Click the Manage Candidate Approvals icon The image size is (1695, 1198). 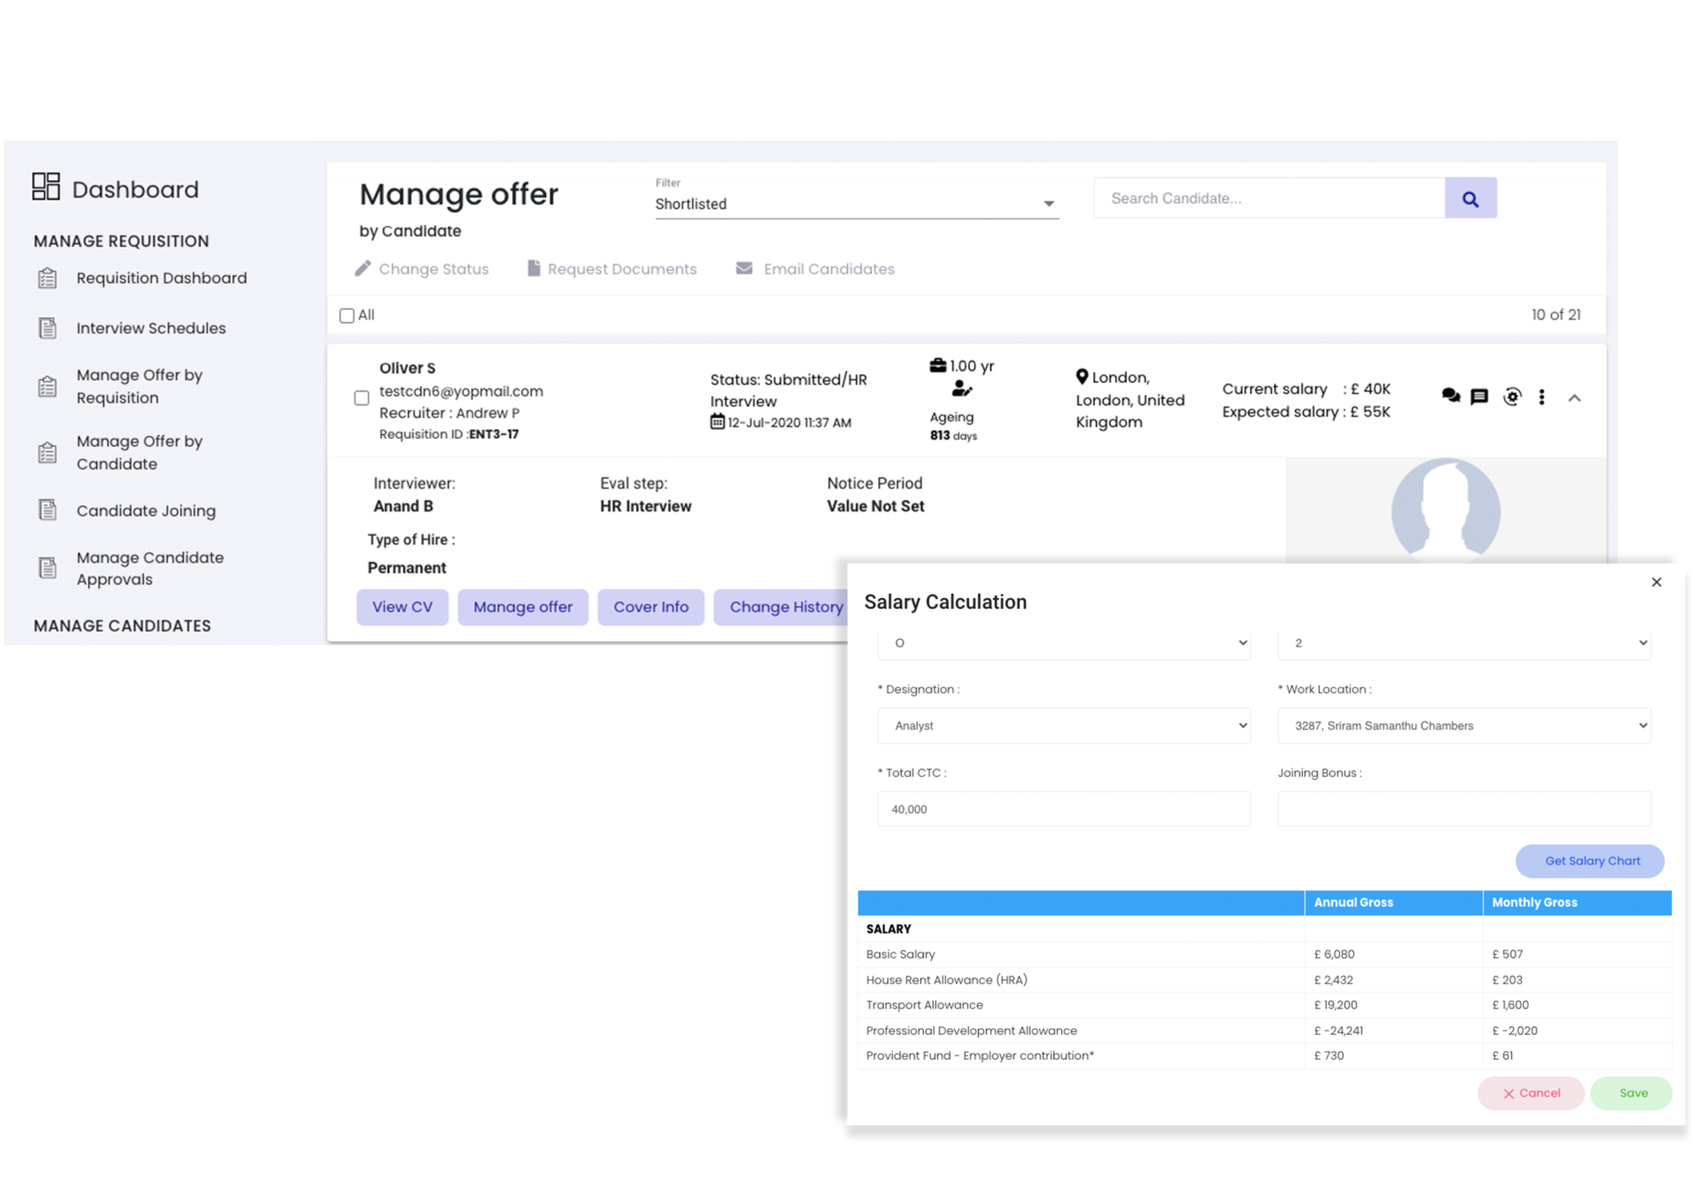coord(48,568)
